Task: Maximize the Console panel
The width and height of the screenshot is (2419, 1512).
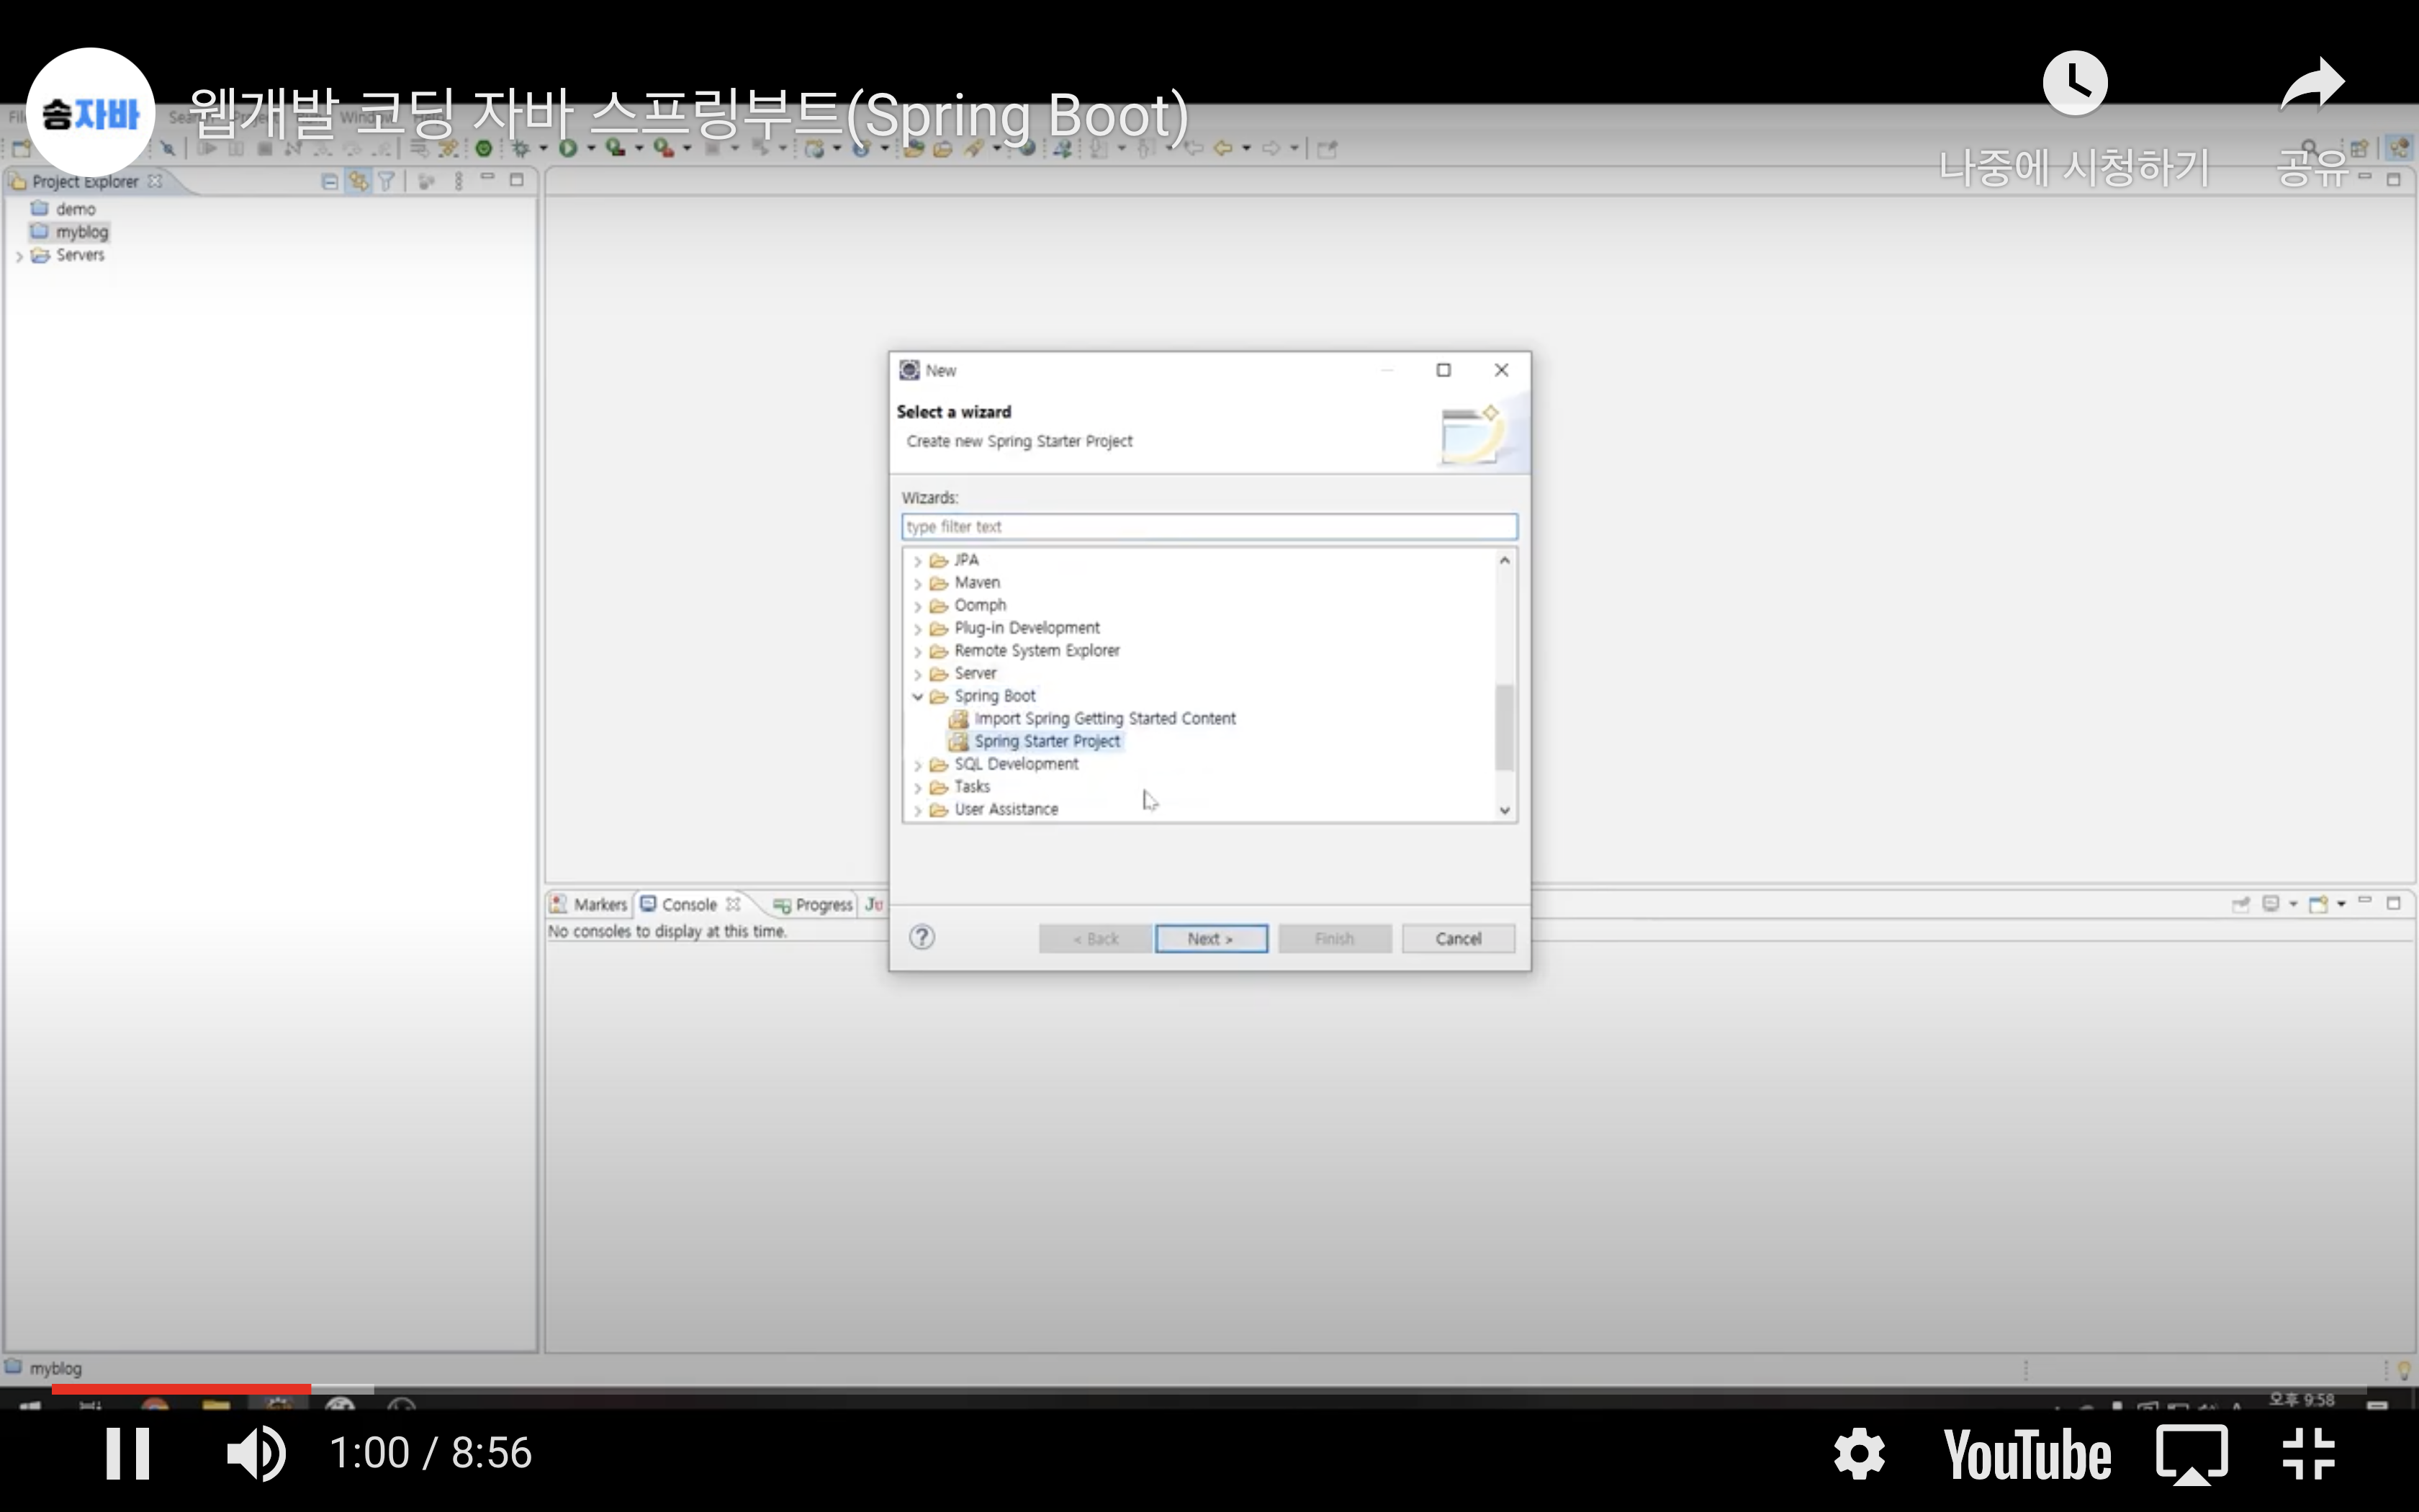Action: click(2393, 903)
